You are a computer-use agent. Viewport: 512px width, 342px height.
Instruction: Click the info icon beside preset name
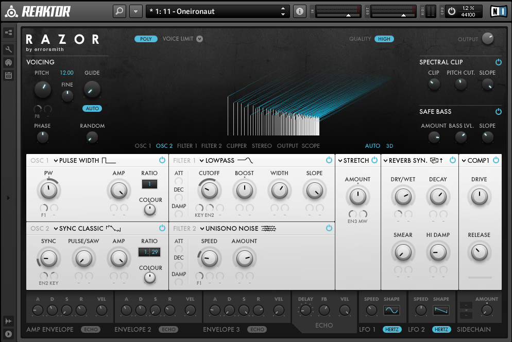point(299,11)
